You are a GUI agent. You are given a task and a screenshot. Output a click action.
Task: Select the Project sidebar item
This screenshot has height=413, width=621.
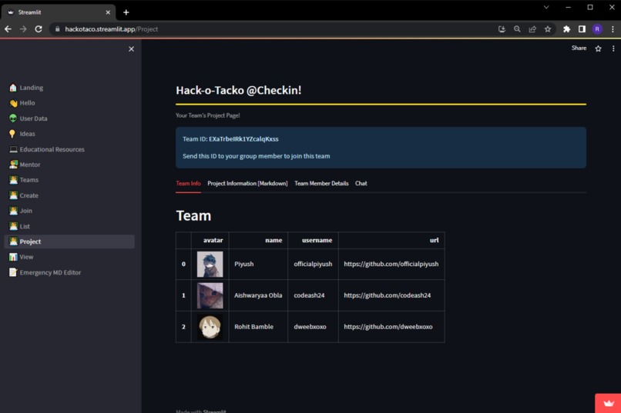pos(69,241)
